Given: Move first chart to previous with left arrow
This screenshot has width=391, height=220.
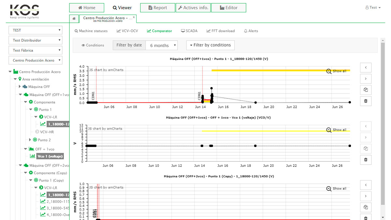Looking at the screenshot, I should point(366,68).
